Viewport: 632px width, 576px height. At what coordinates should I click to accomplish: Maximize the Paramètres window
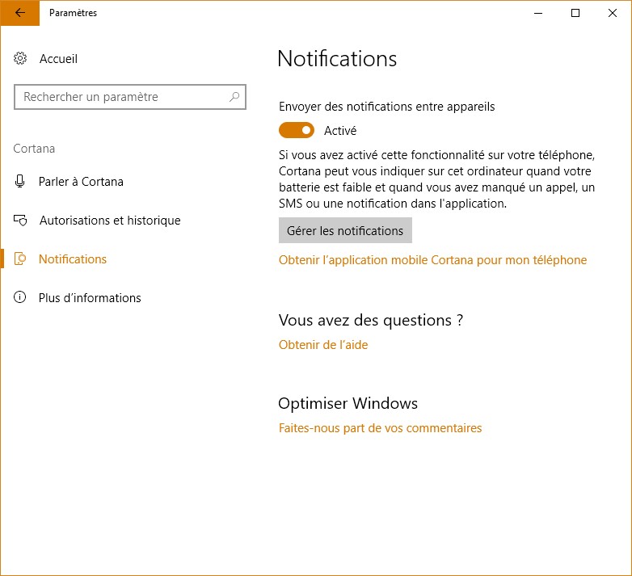pyautogui.click(x=575, y=13)
